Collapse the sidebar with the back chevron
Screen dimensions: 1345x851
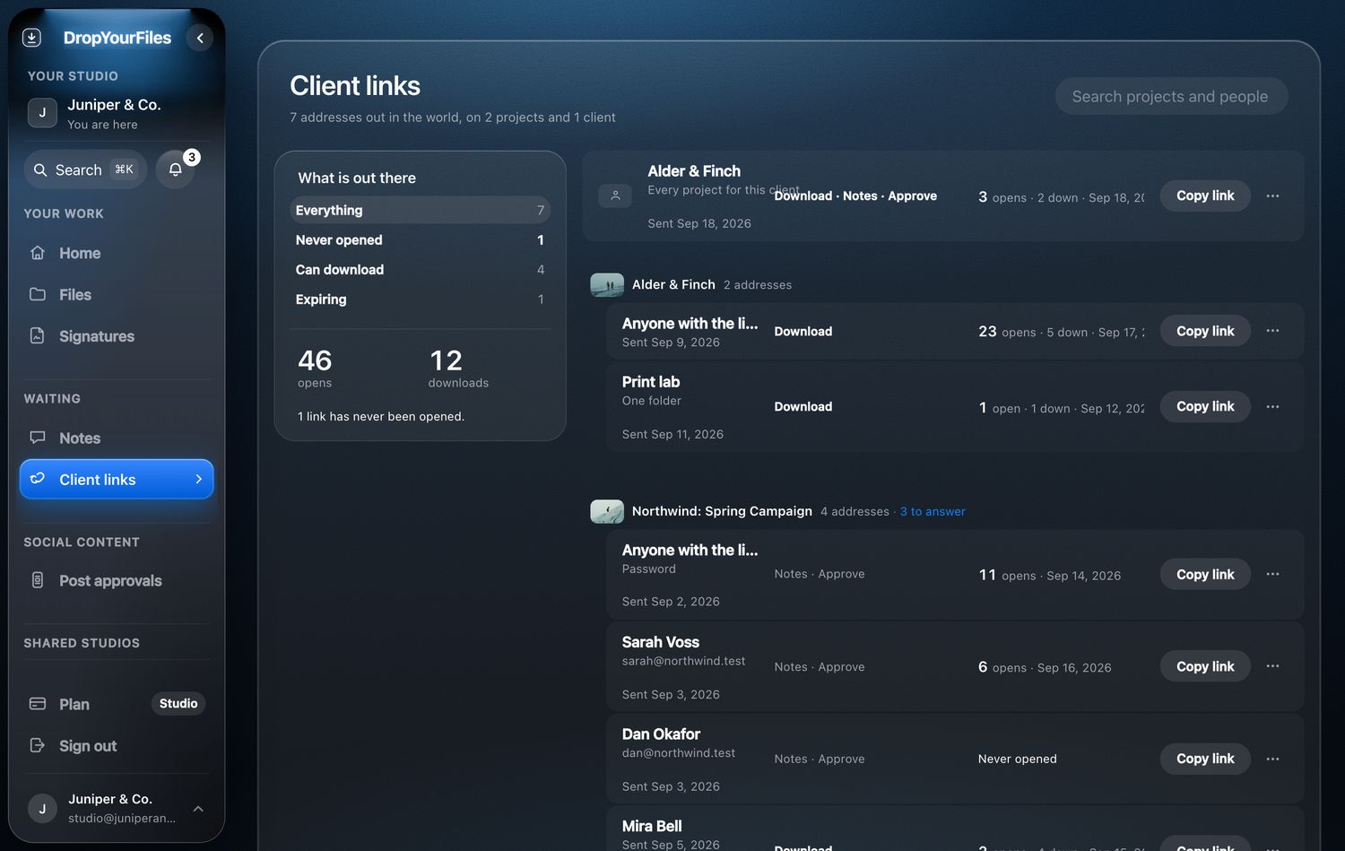200,38
